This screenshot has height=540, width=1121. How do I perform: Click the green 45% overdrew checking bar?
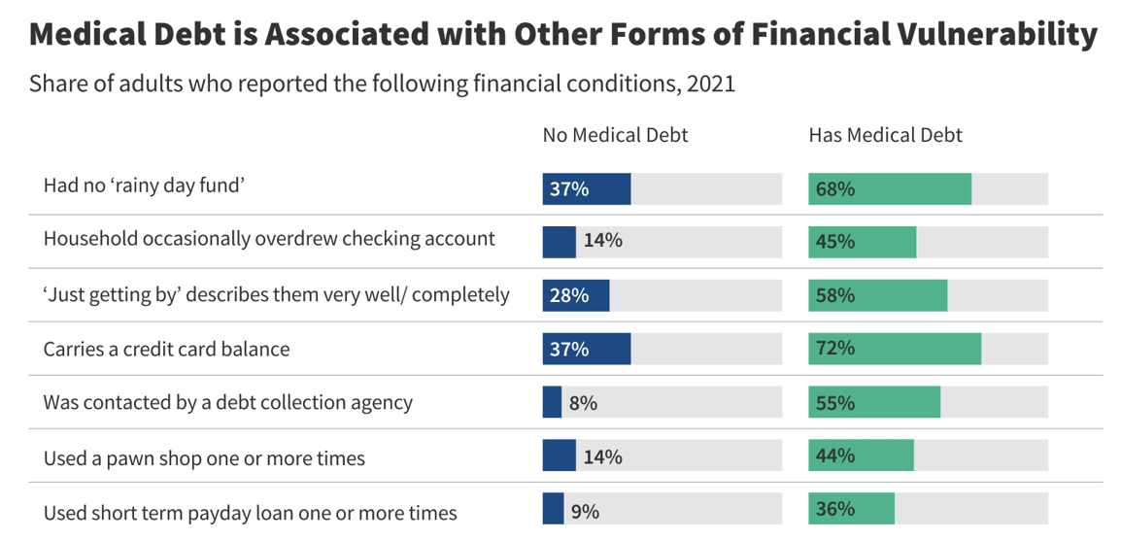tap(862, 243)
